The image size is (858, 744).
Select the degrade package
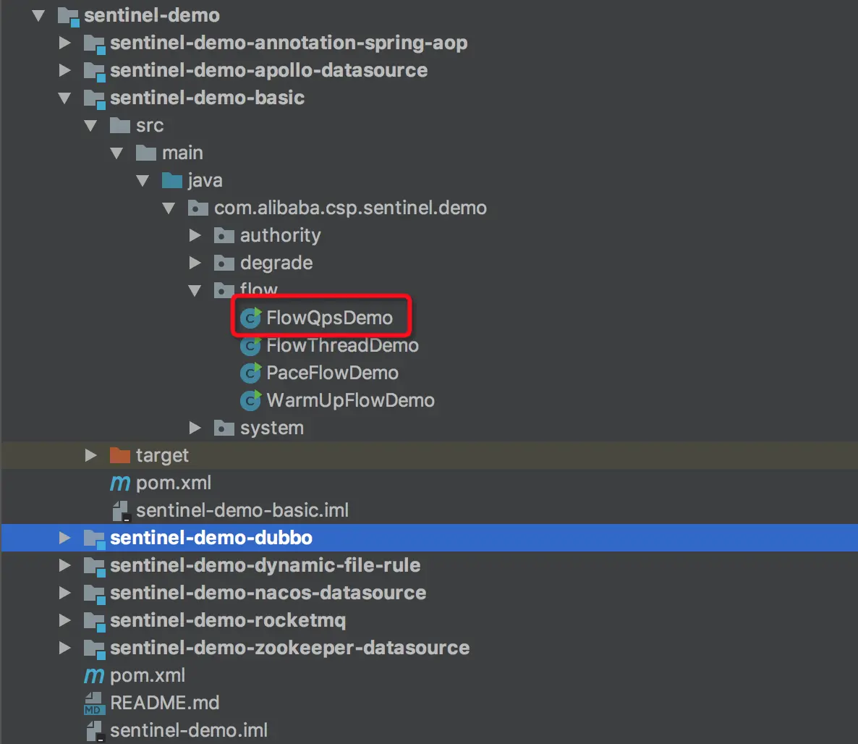[276, 262]
